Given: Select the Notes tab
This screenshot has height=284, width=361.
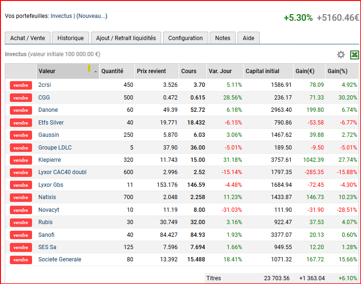Looking at the screenshot, I should click(222, 38).
